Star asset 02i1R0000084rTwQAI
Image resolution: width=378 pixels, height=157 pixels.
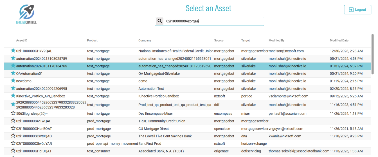[x=13, y=121]
